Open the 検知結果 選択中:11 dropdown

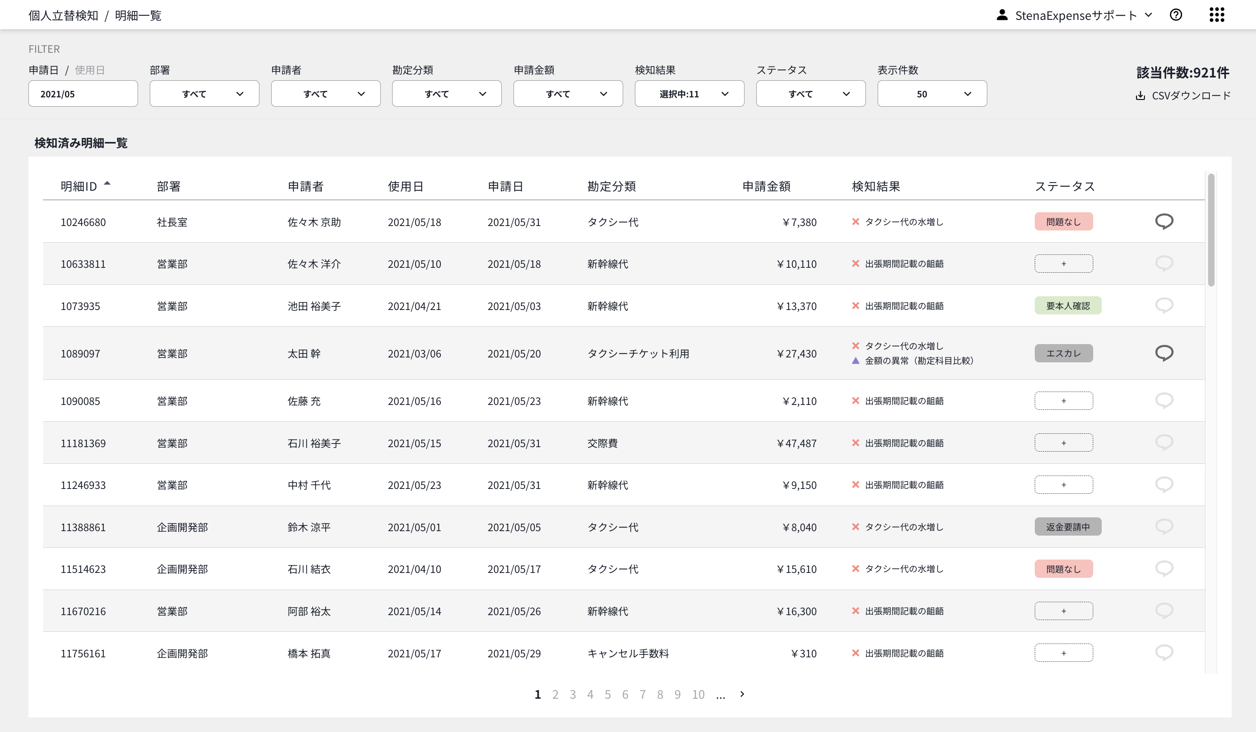click(689, 94)
